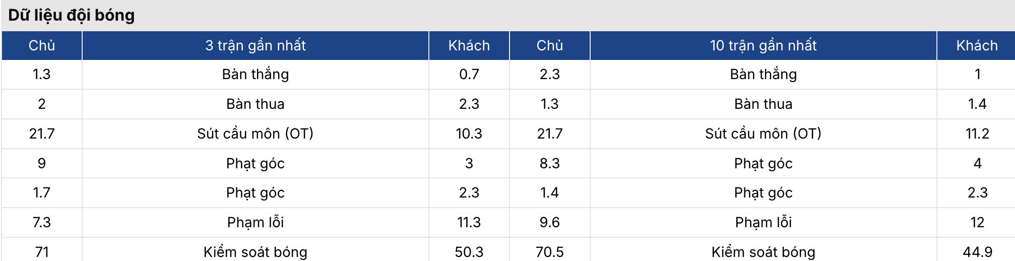This screenshot has width=1015, height=261.
Task: Click 'Sút cầu môn (OT)' in the 3-match table
Action: click(x=256, y=134)
